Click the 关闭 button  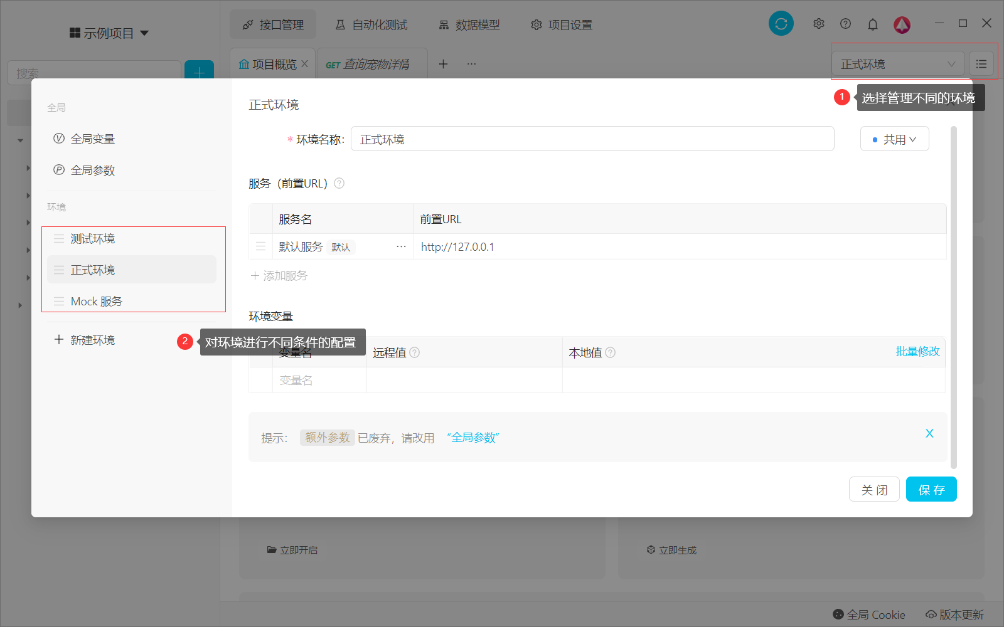pos(874,489)
